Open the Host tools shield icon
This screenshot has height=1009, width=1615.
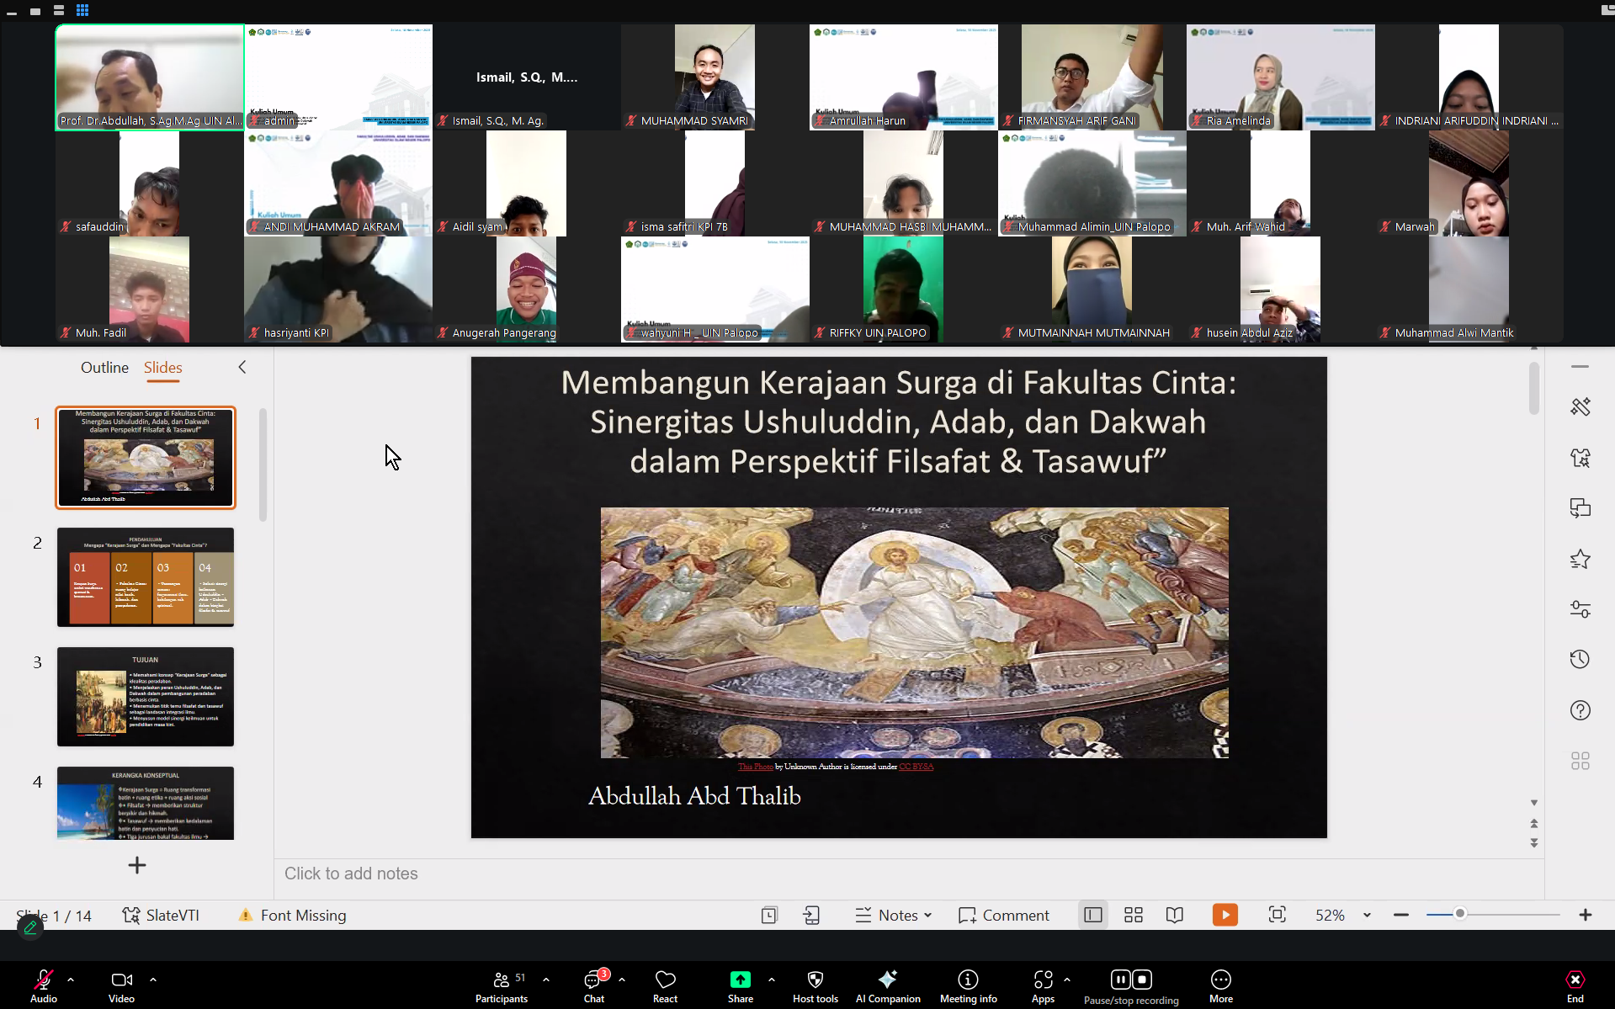click(815, 980)
